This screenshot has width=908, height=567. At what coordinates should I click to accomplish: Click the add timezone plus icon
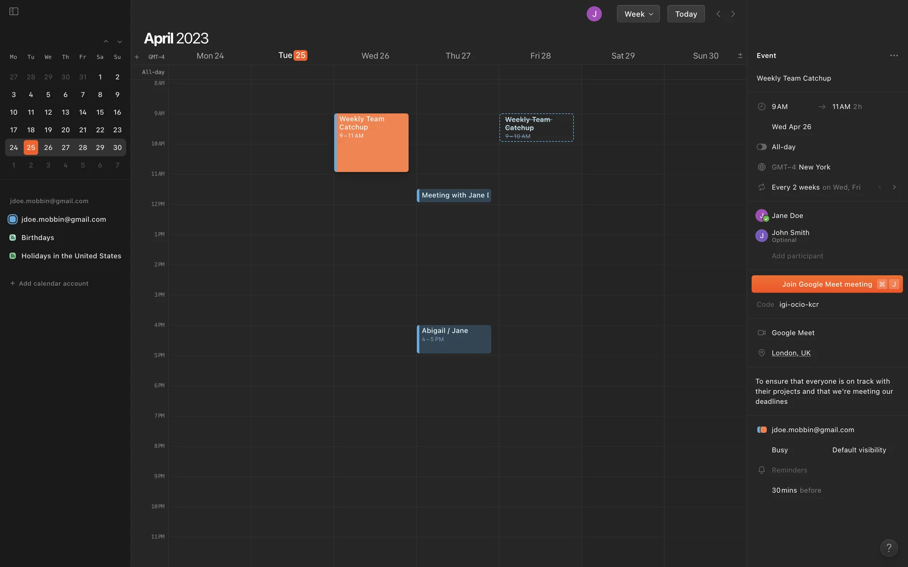point(137,57)
